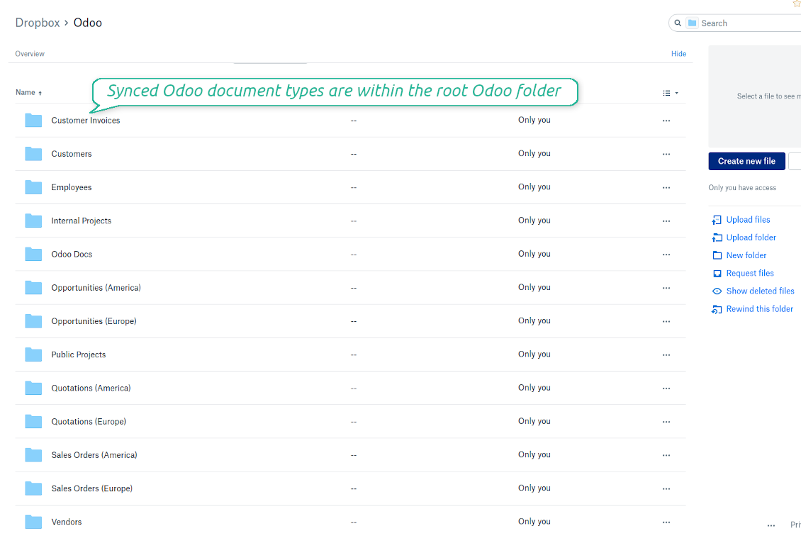Click the search magnifier icon

click(678, 23)
